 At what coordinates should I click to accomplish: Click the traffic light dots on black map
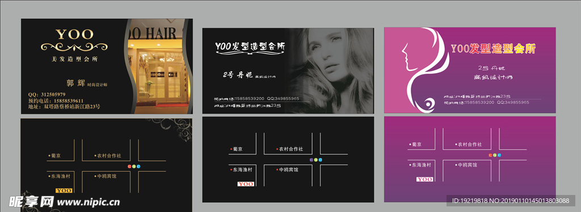[315, 160]
